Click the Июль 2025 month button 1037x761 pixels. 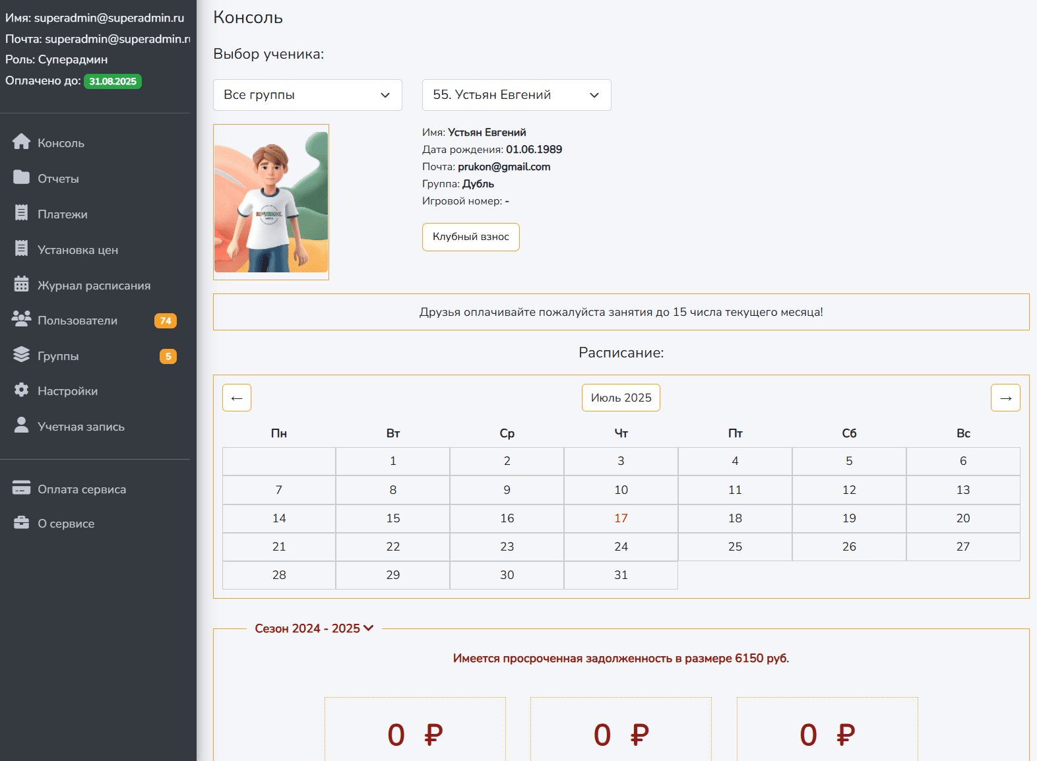coord(621,398)
